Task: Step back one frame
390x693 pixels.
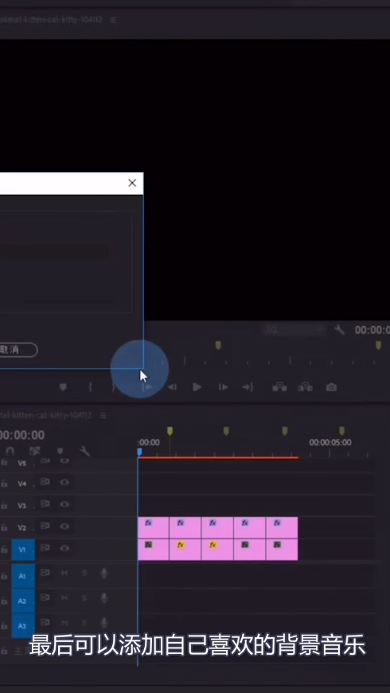Action: coord(172,387)
